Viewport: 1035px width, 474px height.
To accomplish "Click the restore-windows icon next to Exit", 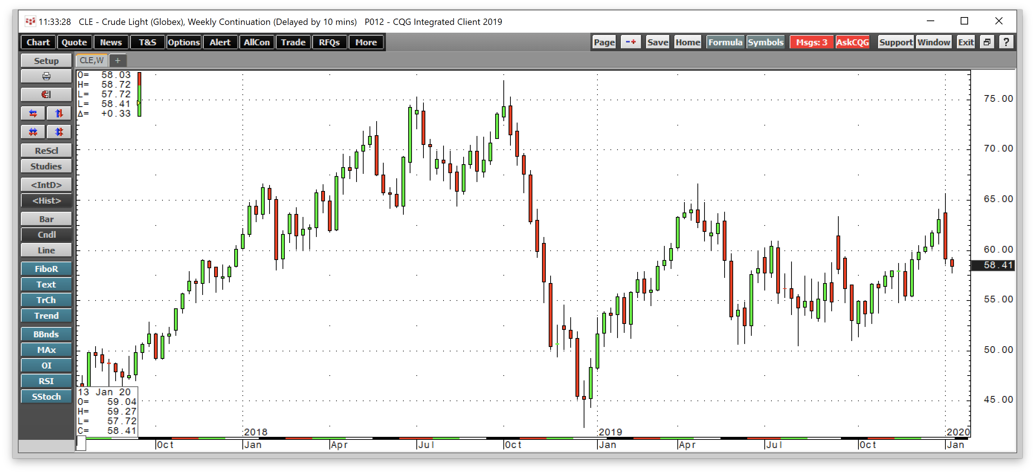I will pos(987,42).
